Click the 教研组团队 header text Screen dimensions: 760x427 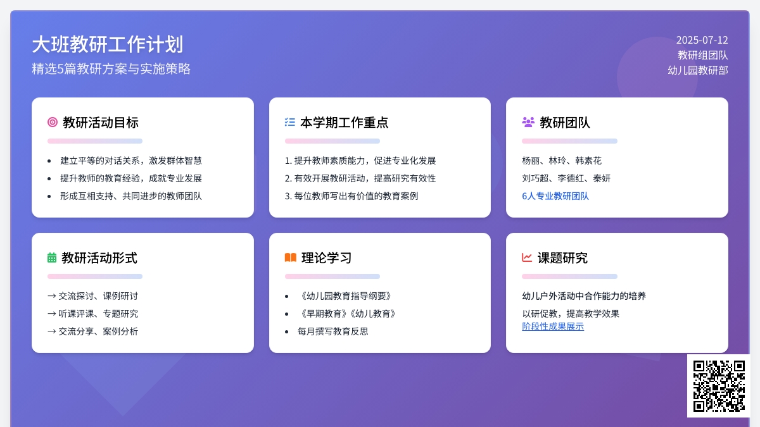703,55
